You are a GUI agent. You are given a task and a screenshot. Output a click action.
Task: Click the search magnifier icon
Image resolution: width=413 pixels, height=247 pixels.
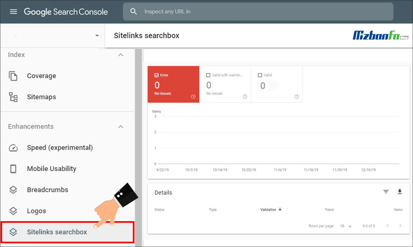pos(133,12)
